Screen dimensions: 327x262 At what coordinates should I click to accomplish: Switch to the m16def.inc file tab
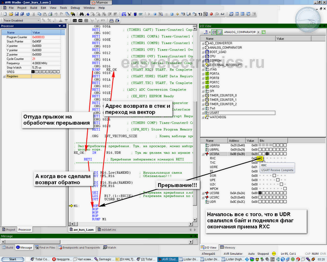(x=107, y=230)
